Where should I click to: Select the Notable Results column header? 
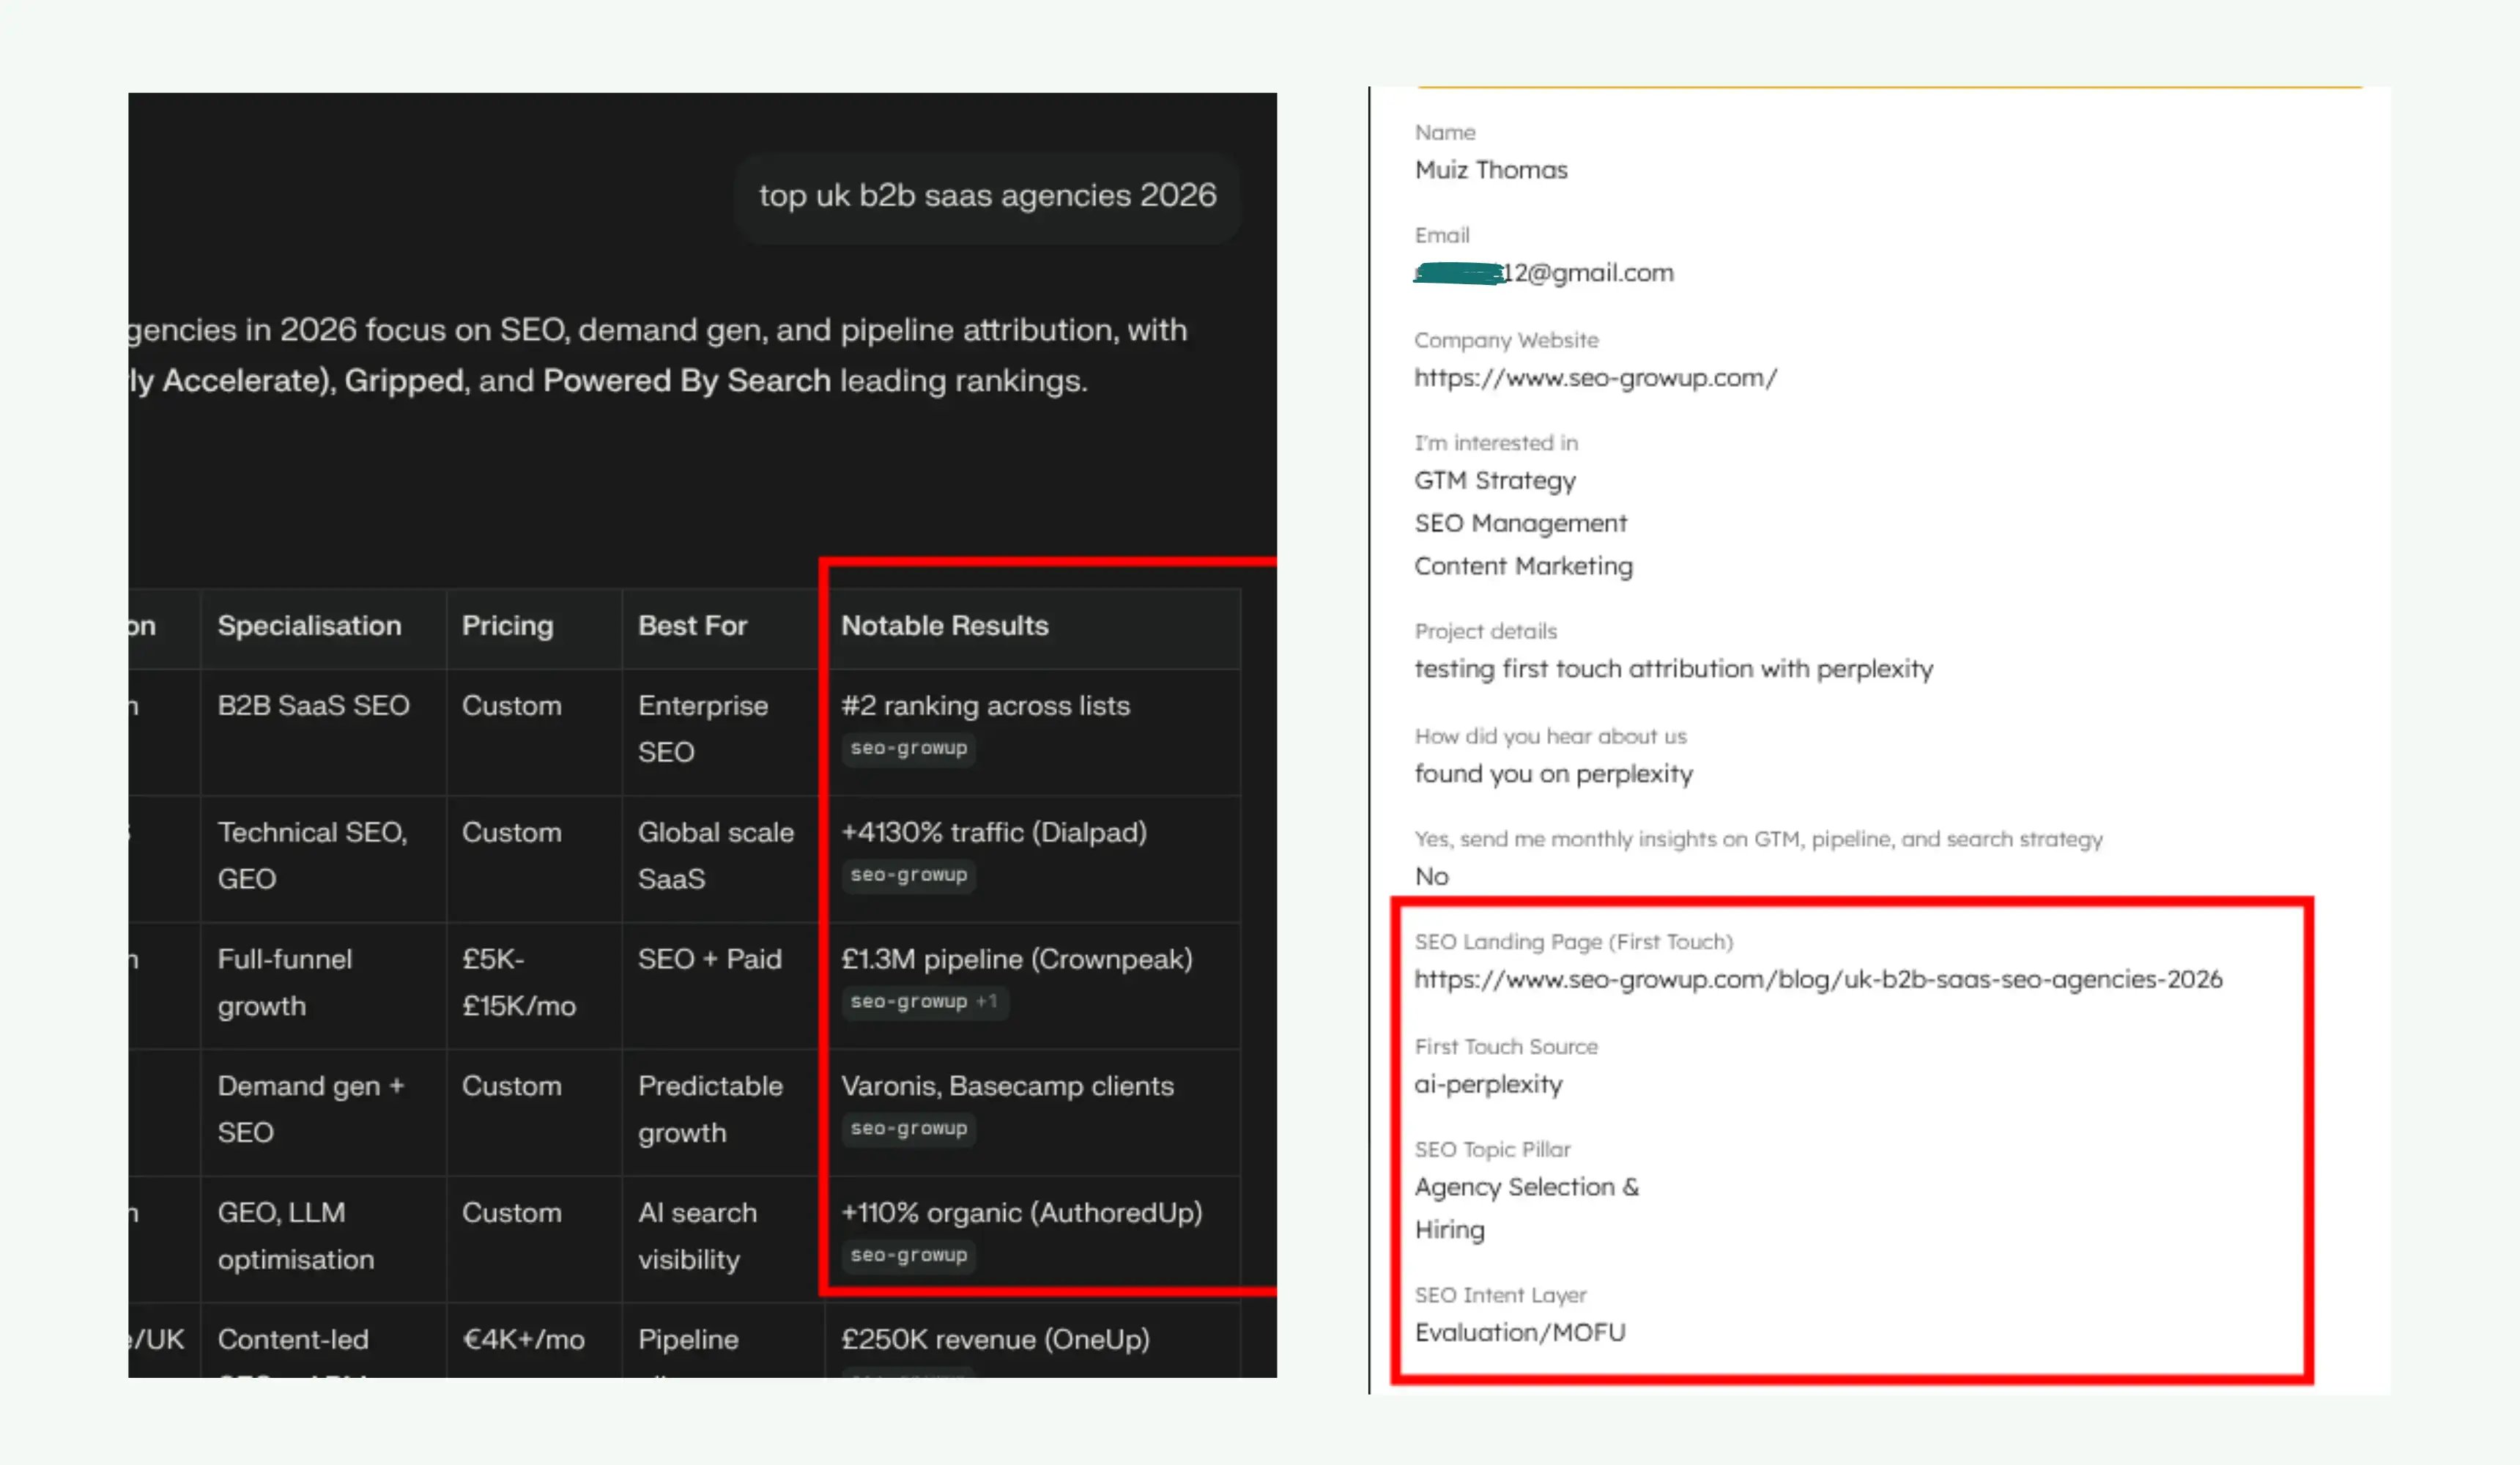point(945,626)
